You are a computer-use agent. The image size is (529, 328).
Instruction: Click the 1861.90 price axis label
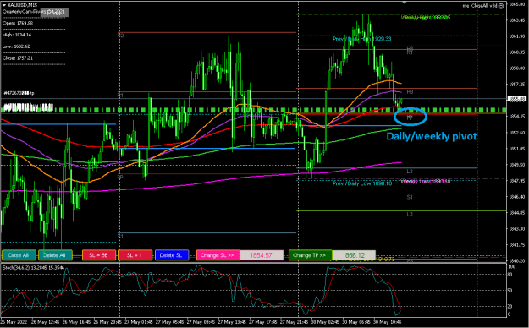(x=516, y=36)
